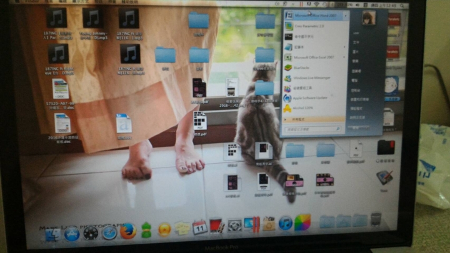Click the 'user' link in Start menu right pane
450x253 pixels.
tap(356, 33)
